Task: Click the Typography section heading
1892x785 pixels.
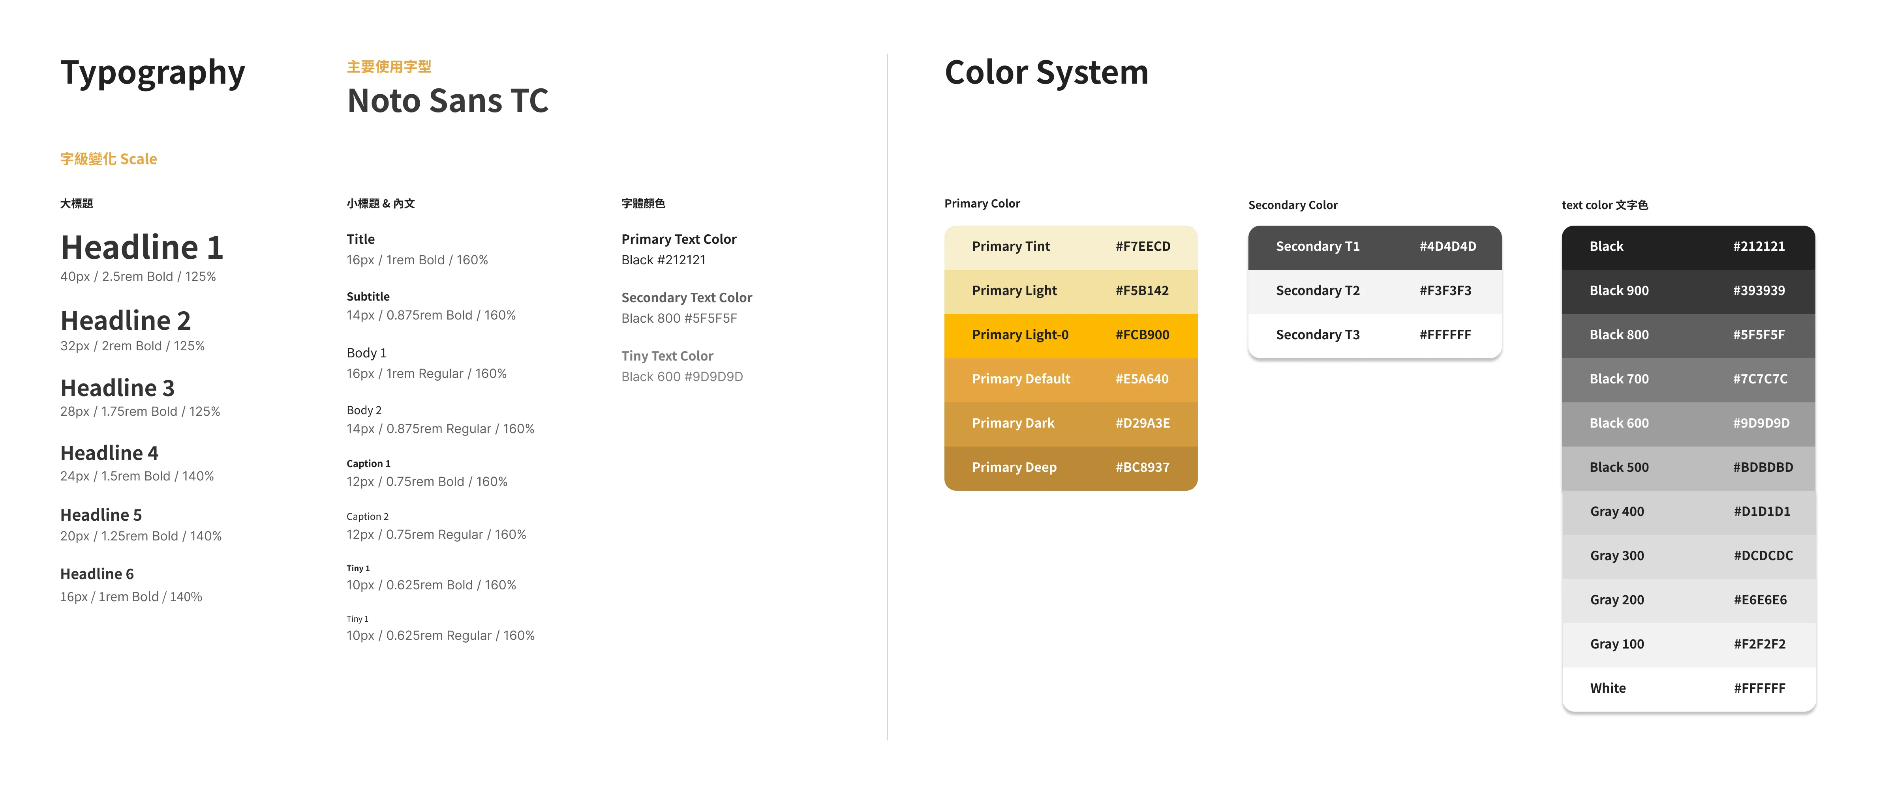Action: tap(153, 73)
